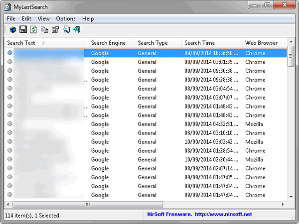299x224 pixels.
Task: Click Google in the 03:04:54 row
Action: pyautogui.click(x=100, y=89)
